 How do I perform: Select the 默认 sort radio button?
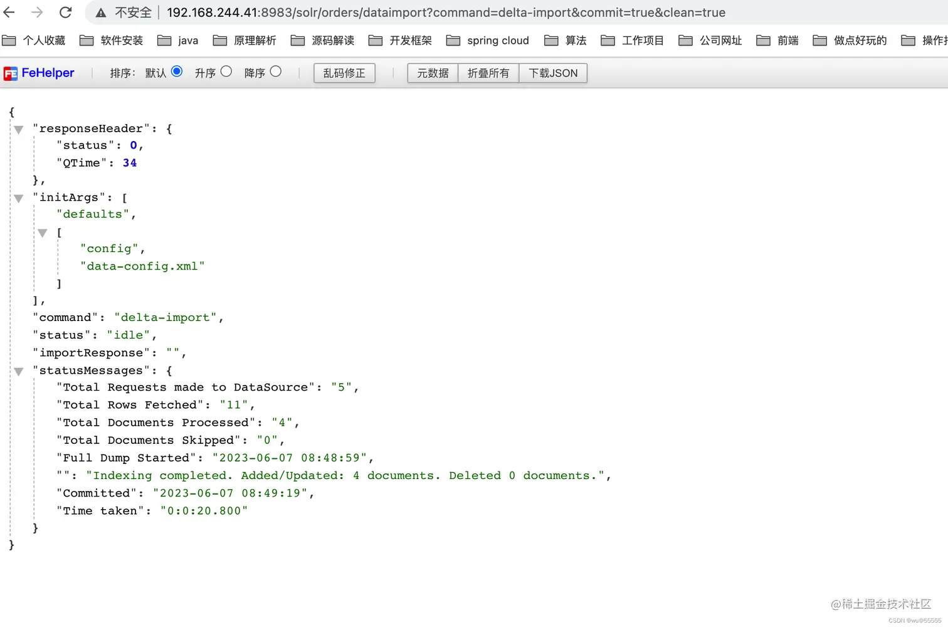click(177, 71)
